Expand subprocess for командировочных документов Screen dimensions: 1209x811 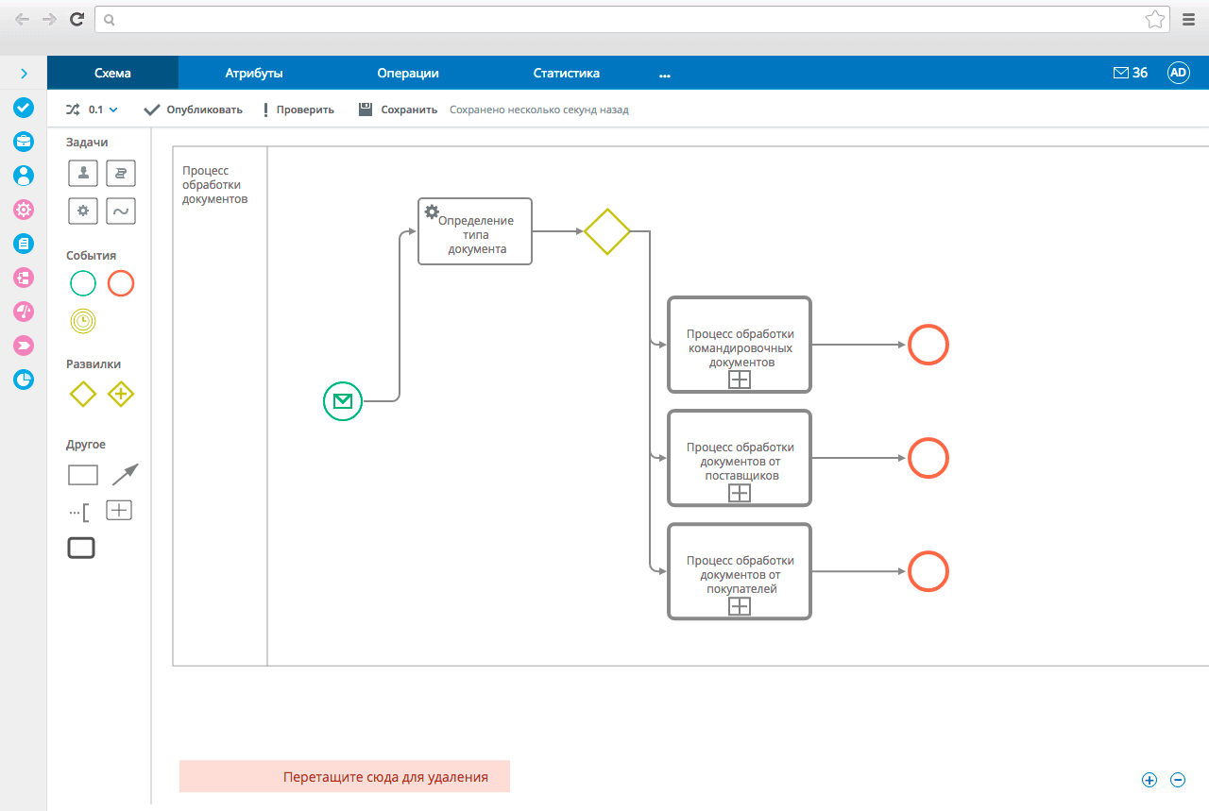coord(740,380)
